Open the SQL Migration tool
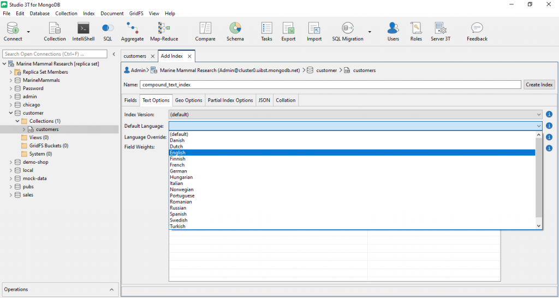Image resolution: width=559 pixels, height=298 pixels. tap(348, 32)
